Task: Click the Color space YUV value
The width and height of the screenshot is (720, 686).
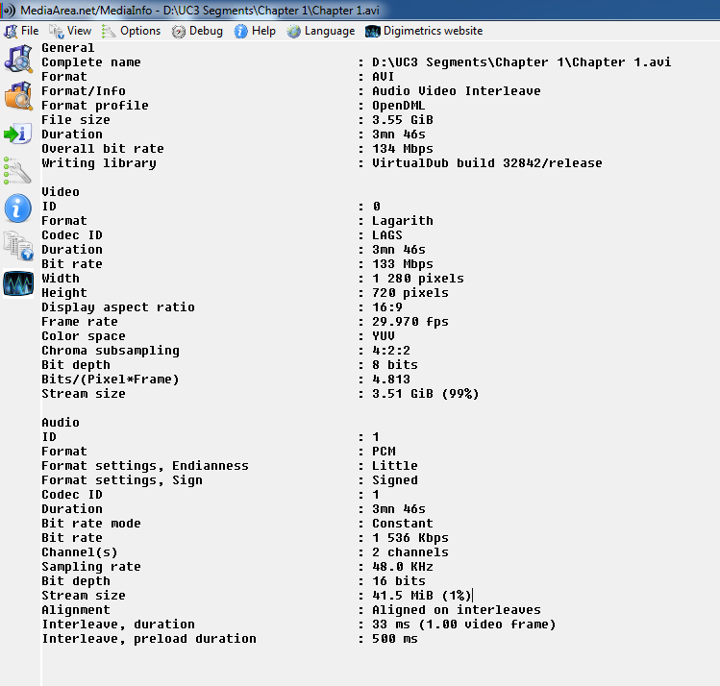Action: pos(384,336)
